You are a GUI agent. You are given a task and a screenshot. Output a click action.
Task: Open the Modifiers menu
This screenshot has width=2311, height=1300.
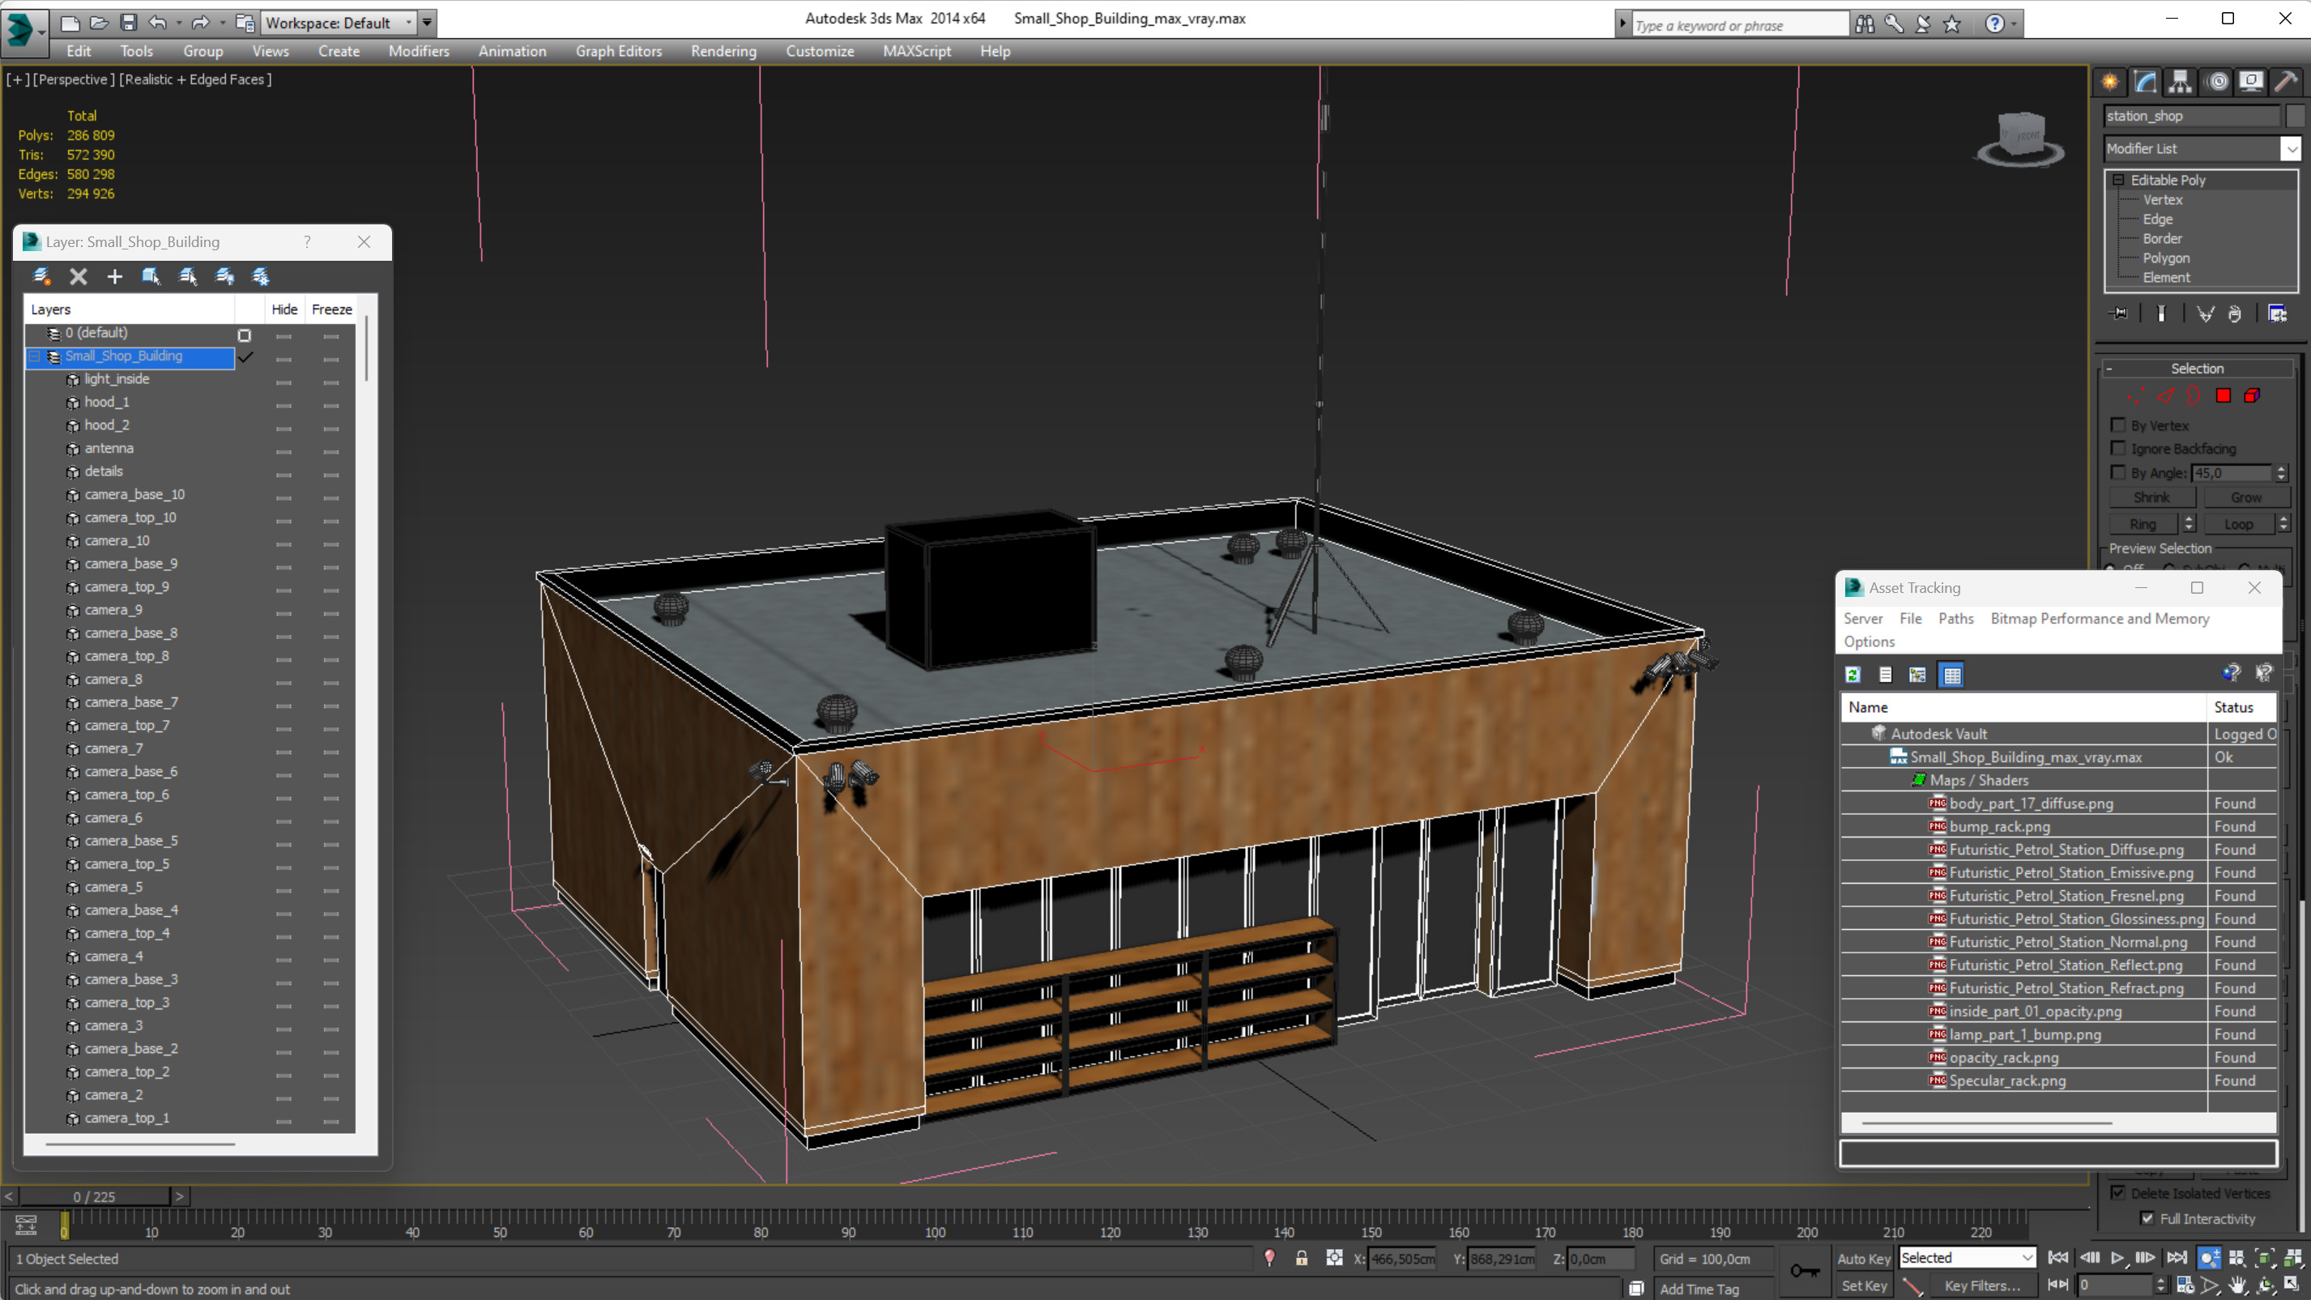(418, 51)
